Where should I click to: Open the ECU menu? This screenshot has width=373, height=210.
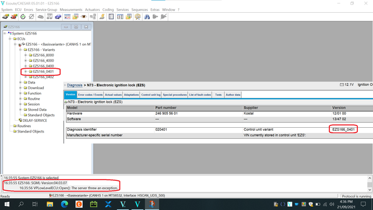[18, 10]
